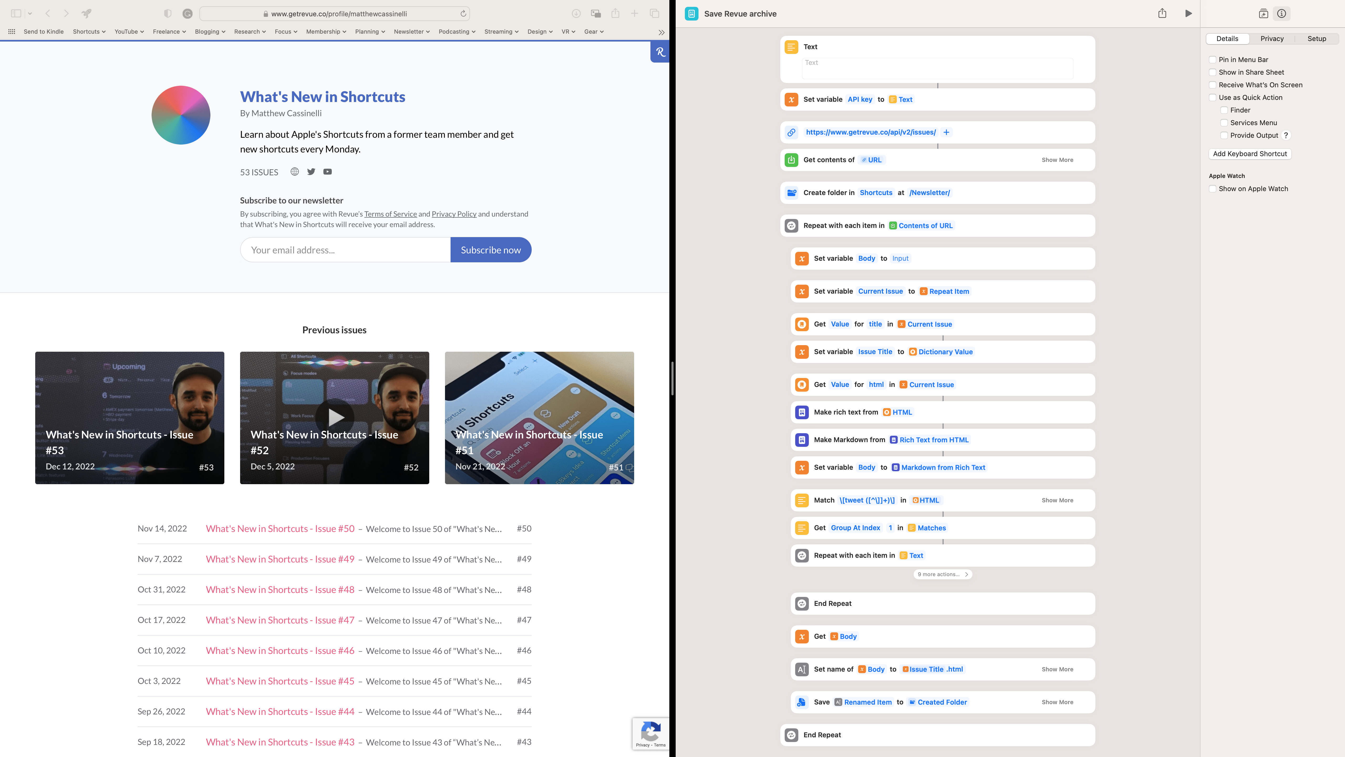Check the Provide Output option
This screenshot has height=757, width=1345.
tap(1224, 135)
